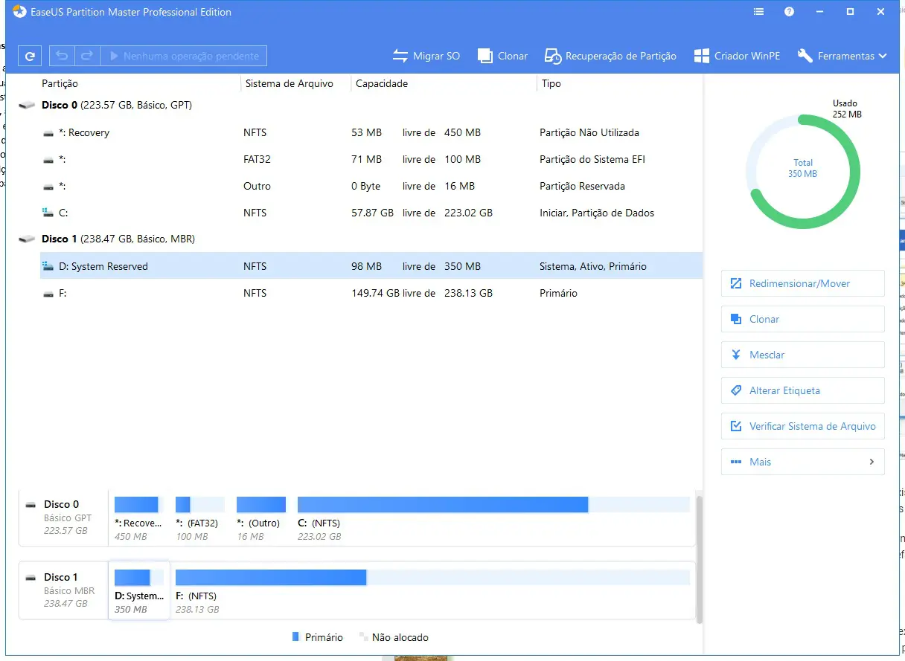Sort by Capacidade column header
905x661 pixels.
coord(382,84)
